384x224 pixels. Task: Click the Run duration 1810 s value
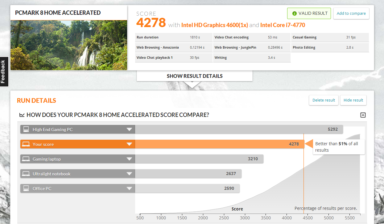coord(195,38)
